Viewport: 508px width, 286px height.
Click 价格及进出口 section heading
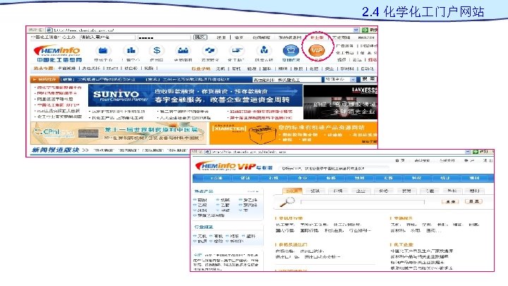point(293,244)
